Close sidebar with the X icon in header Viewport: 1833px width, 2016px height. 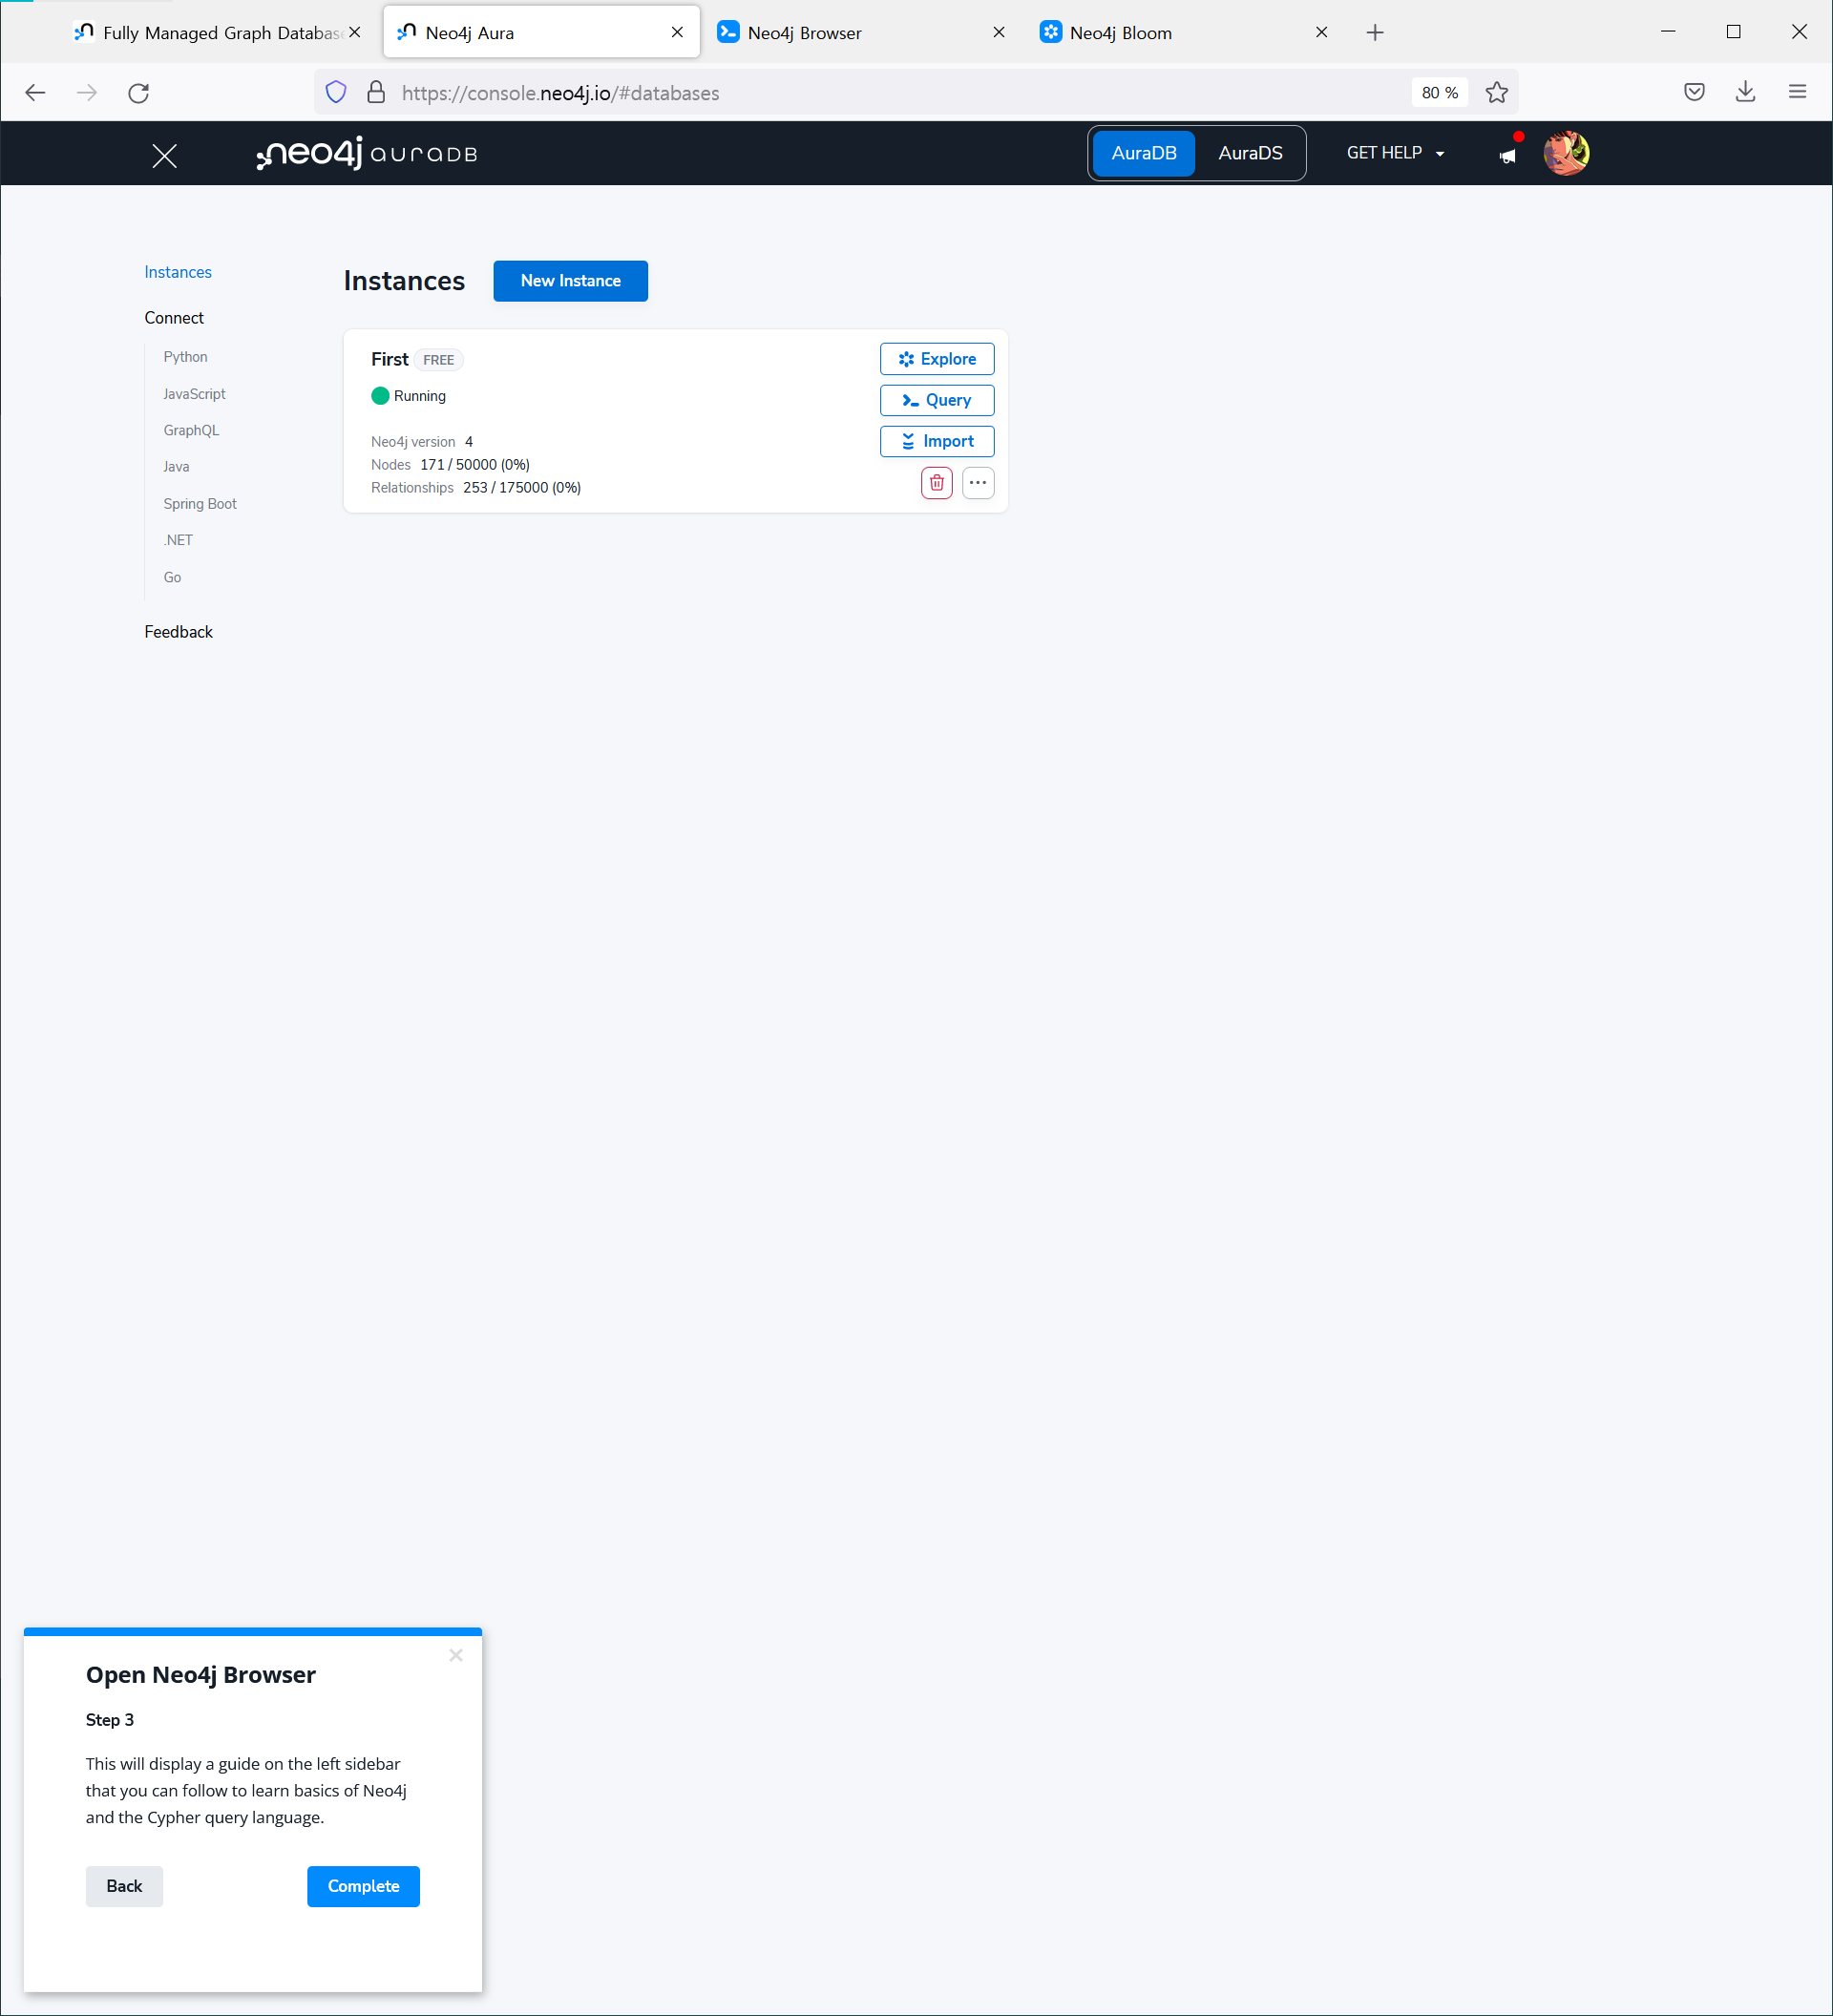(165, 156)
